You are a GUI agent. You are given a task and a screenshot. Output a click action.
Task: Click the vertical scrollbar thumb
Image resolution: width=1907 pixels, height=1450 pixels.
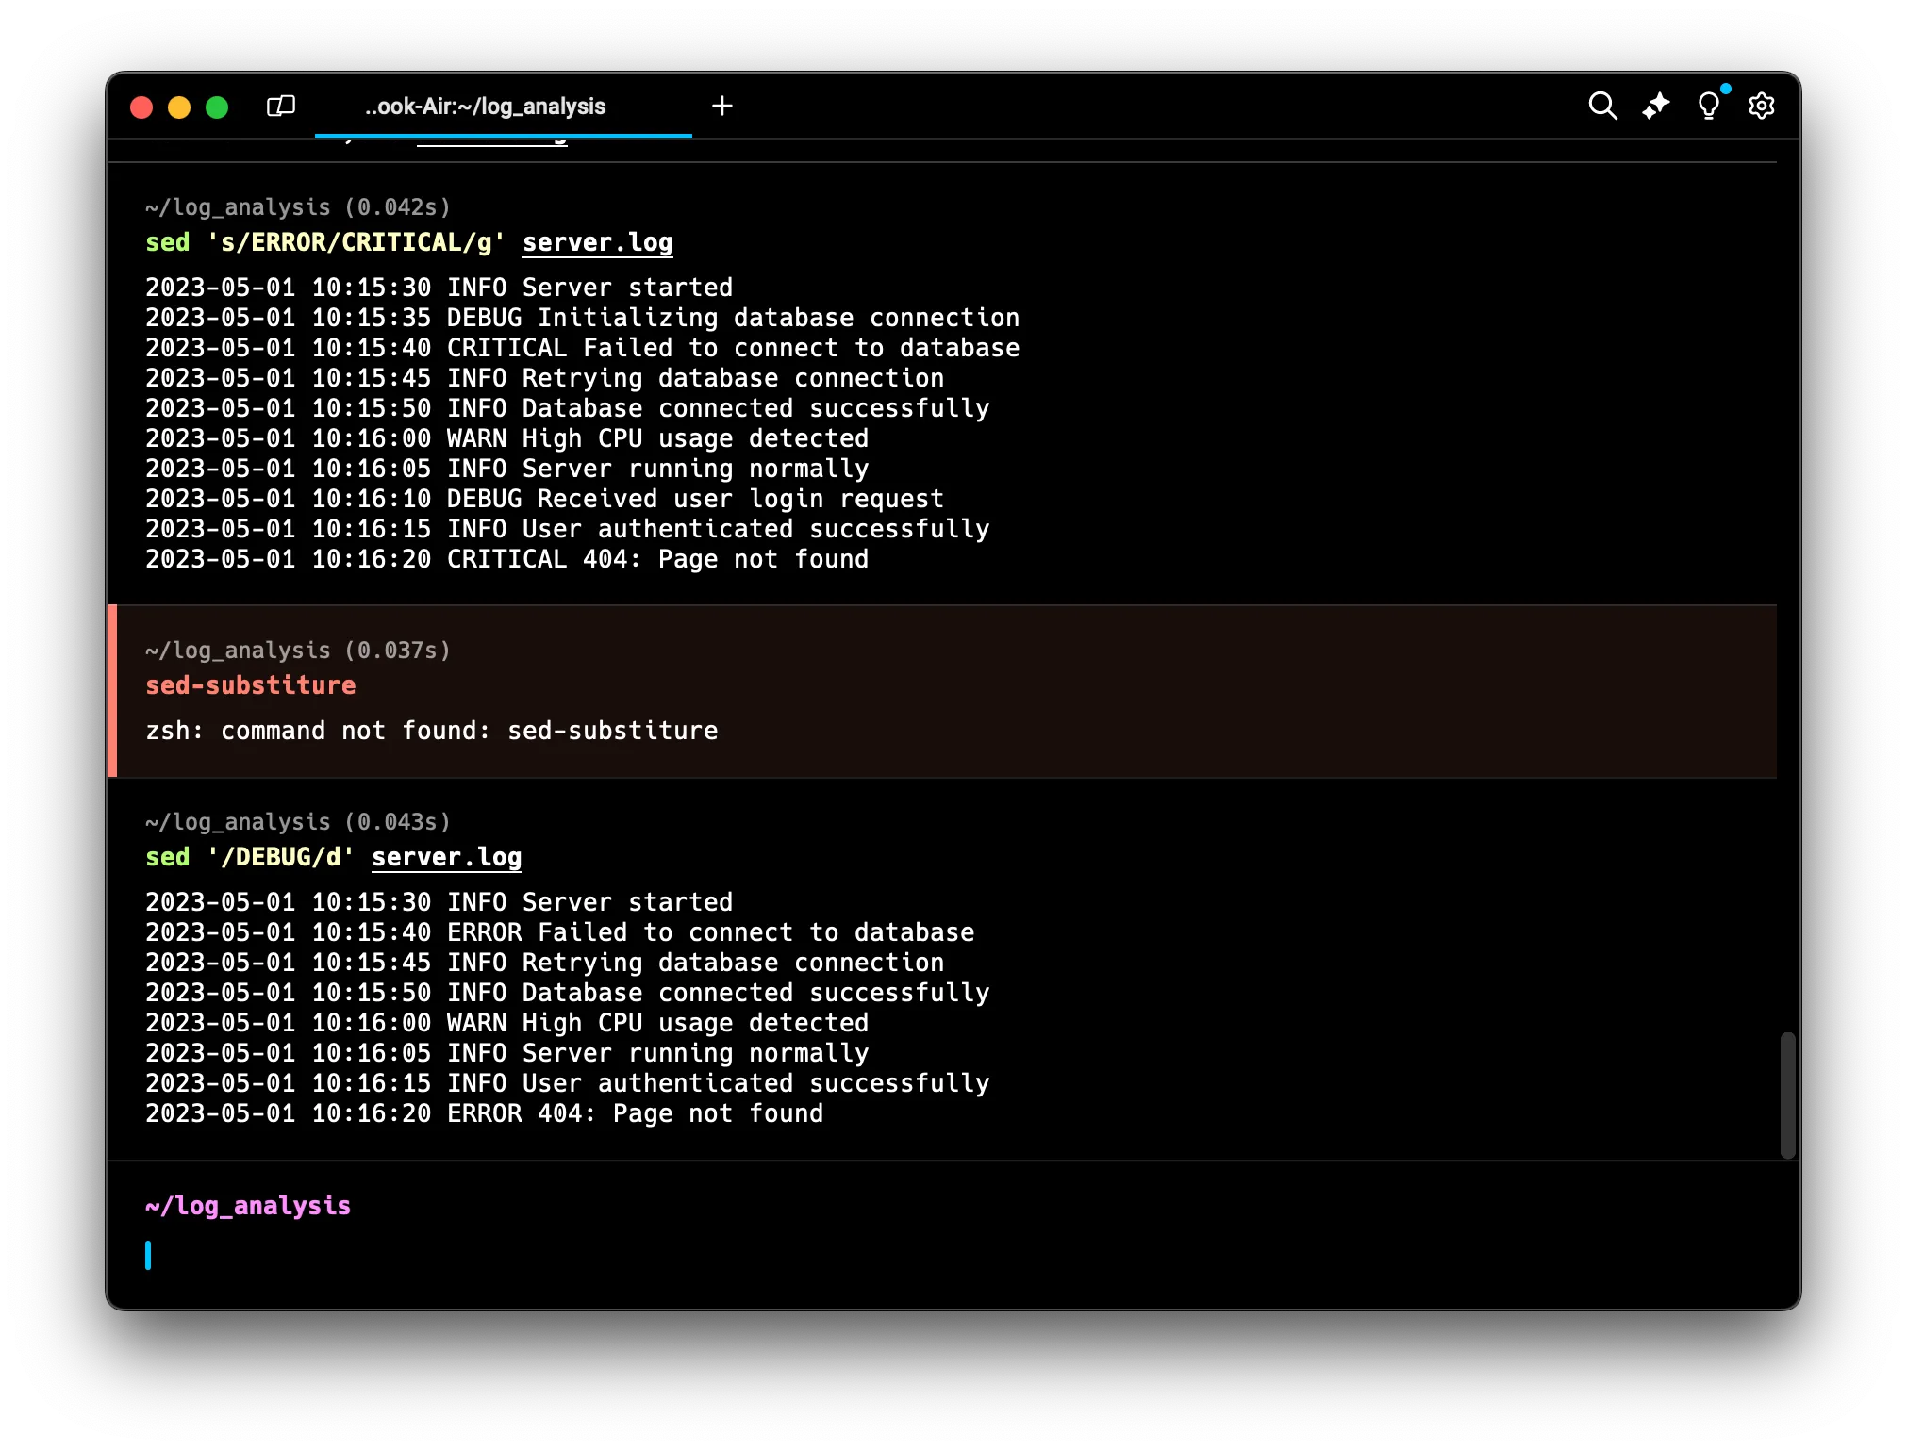[1787, 1094]
